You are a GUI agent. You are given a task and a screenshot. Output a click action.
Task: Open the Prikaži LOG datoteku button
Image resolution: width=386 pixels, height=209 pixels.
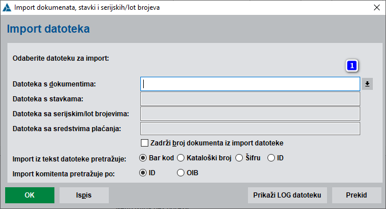coord(287,195)
